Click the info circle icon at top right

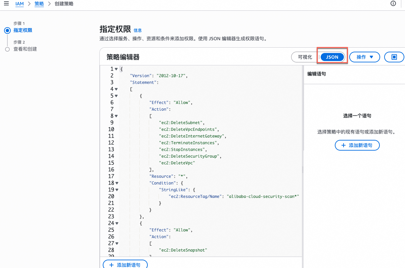coord(393,4)
